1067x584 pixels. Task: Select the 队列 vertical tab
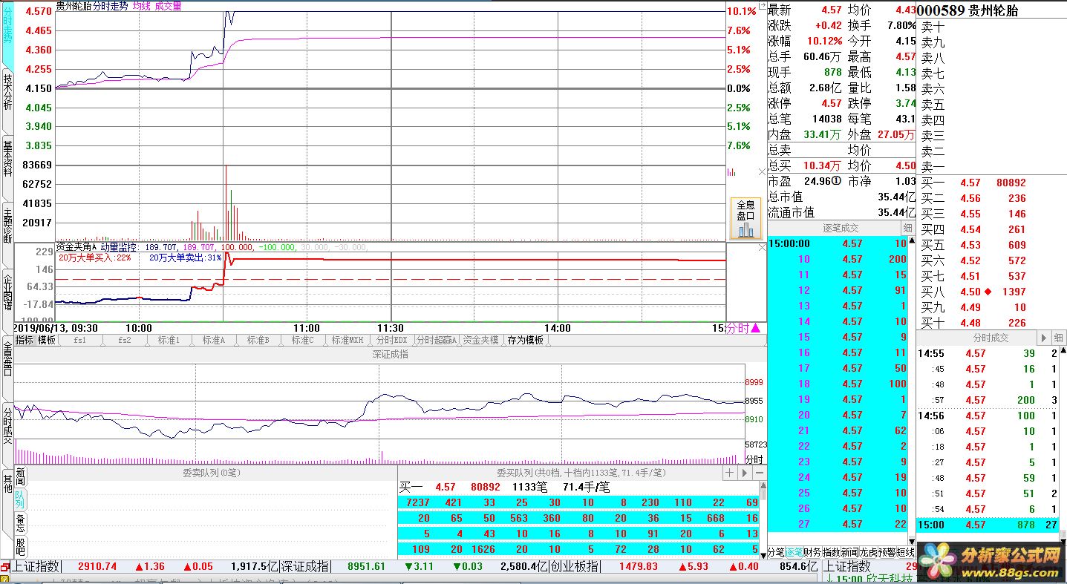click(x=21, y=500)
